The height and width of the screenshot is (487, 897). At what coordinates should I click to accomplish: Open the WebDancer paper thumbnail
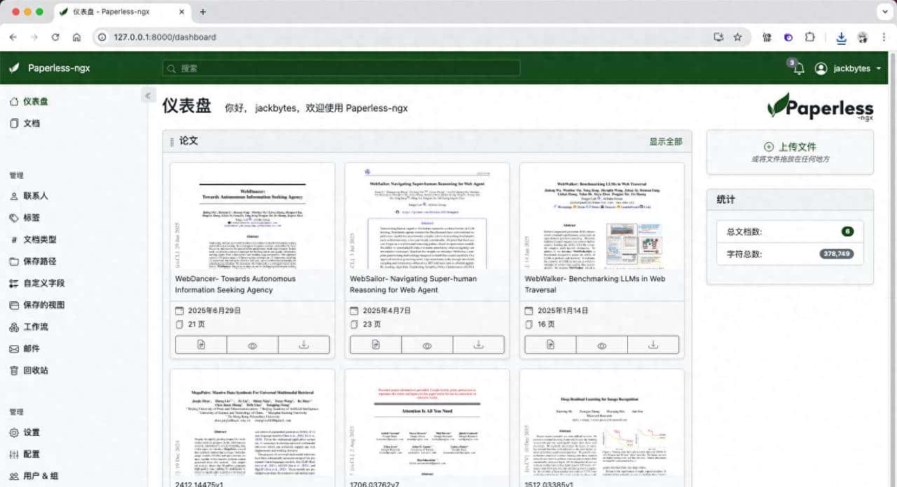coord(252,216)
